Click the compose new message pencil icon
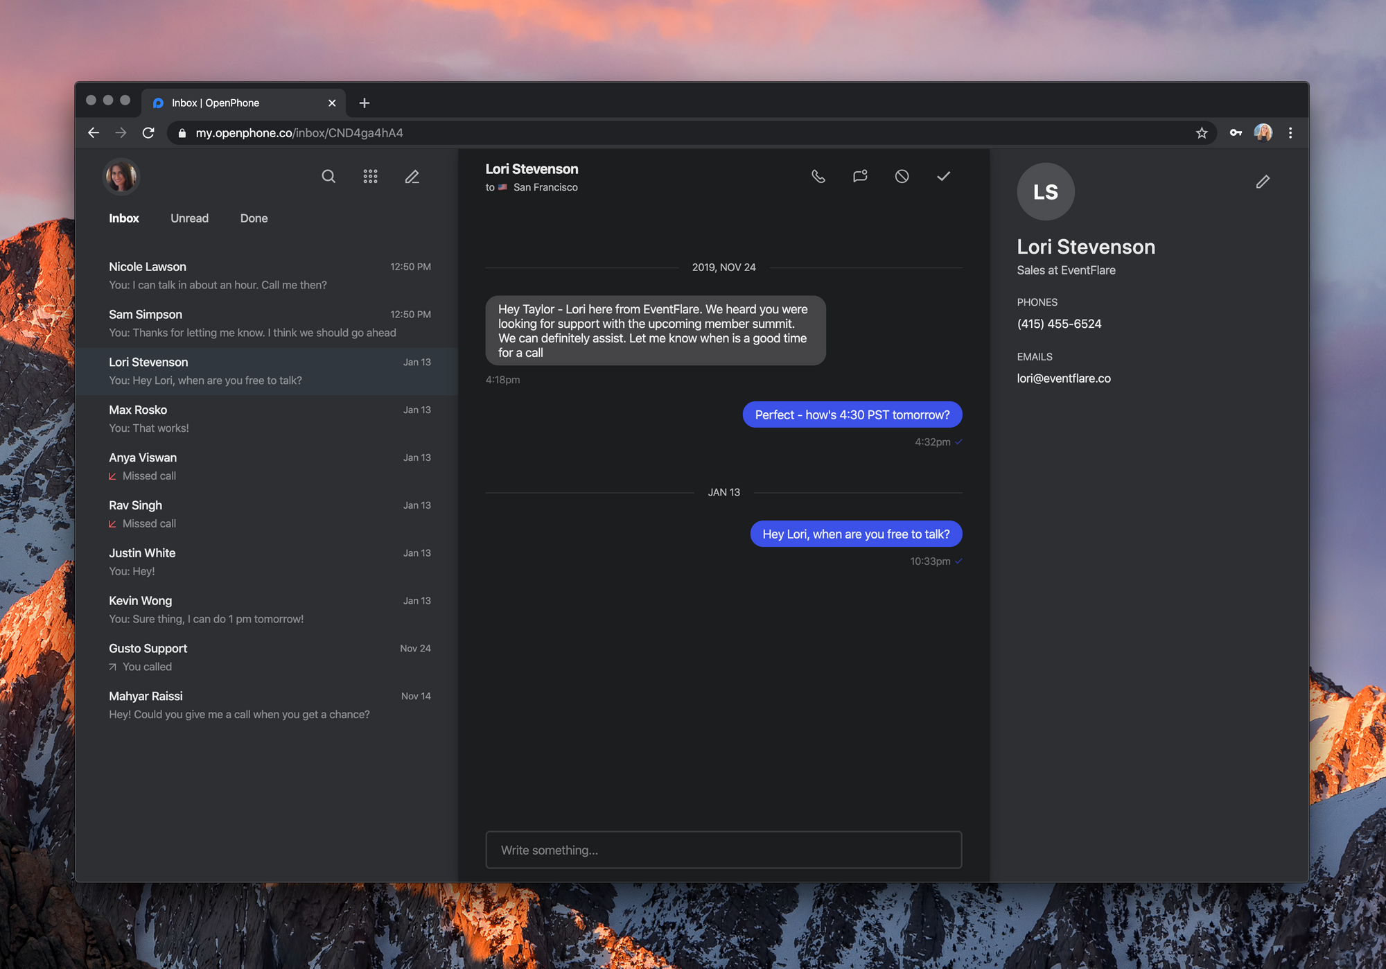 coord(412,177)
